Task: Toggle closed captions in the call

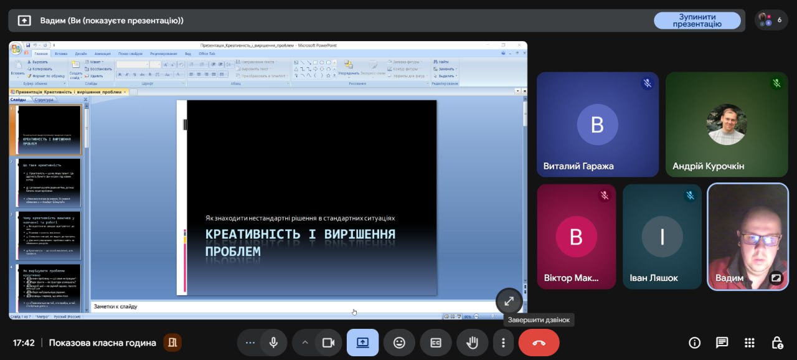Action: [436, 343]
